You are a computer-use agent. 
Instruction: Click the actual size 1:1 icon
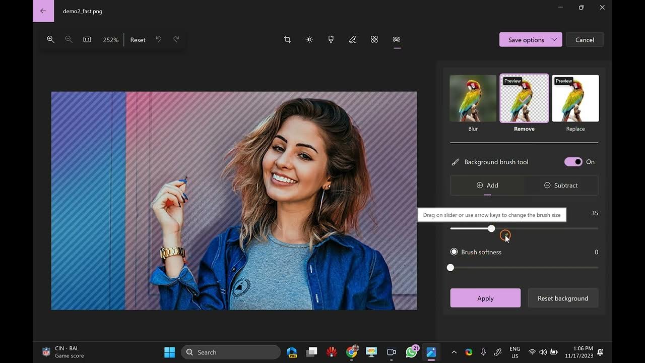[87, 39]
